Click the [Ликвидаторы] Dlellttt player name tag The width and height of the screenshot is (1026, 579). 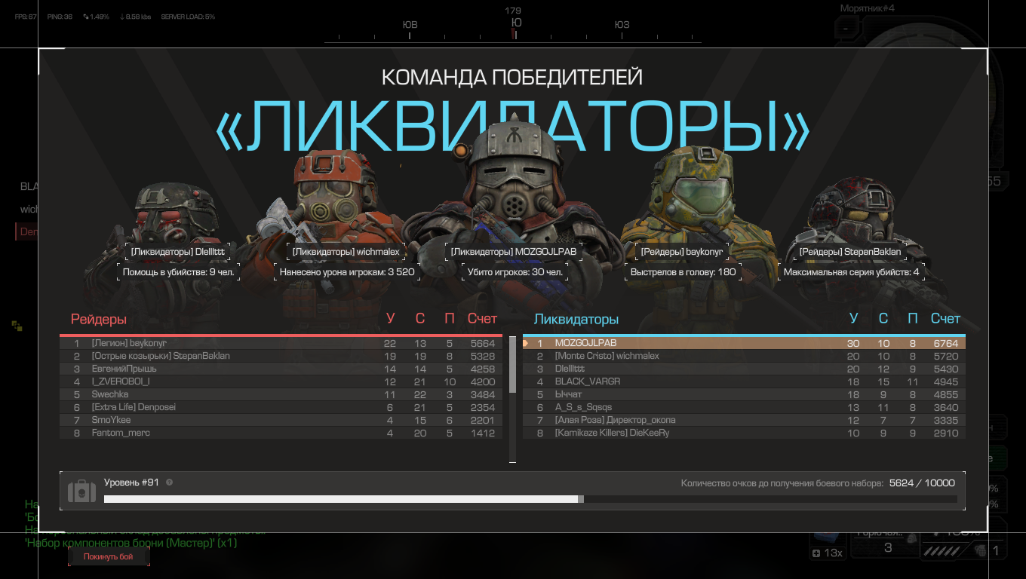(178, 251)
